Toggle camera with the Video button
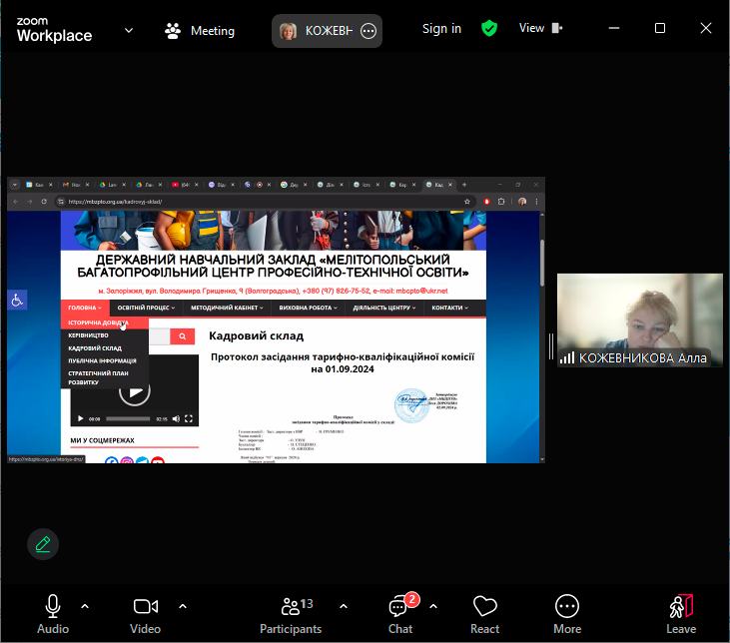 click(x=146, y=614)
